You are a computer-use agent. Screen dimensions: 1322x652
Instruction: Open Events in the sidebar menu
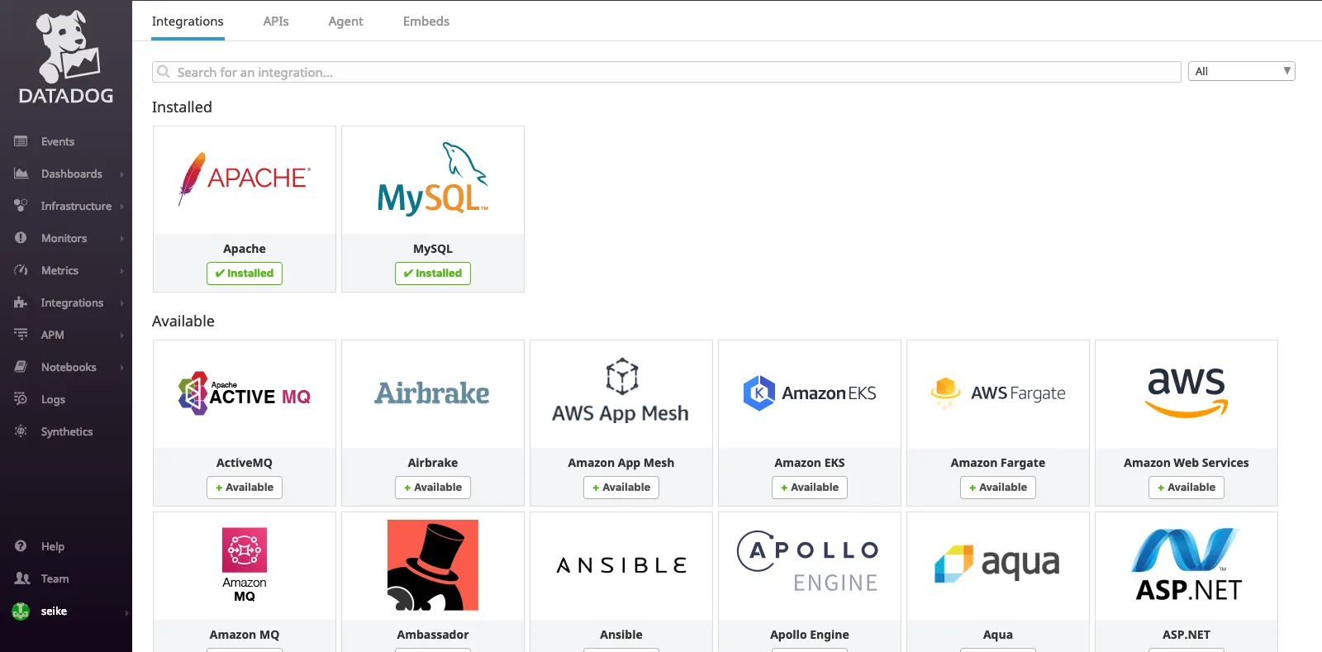(x=58, y=141)
